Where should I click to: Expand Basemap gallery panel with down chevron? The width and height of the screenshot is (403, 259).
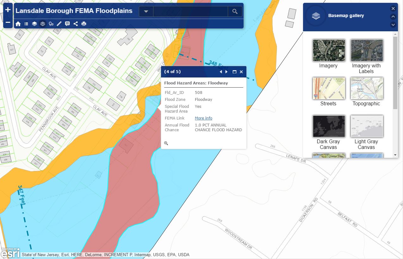(393, 24)
